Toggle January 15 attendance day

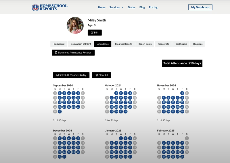click(121, 148)
